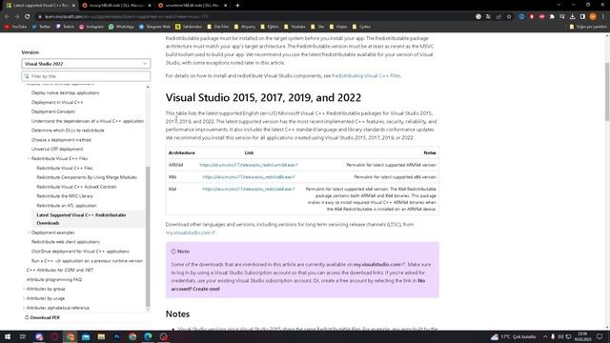Open the Windows Start menu
Image resolution: width=610 pixels, height=343 pixels.
8,336
